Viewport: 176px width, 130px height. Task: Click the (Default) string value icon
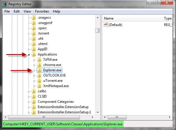(x=106, y=25)
